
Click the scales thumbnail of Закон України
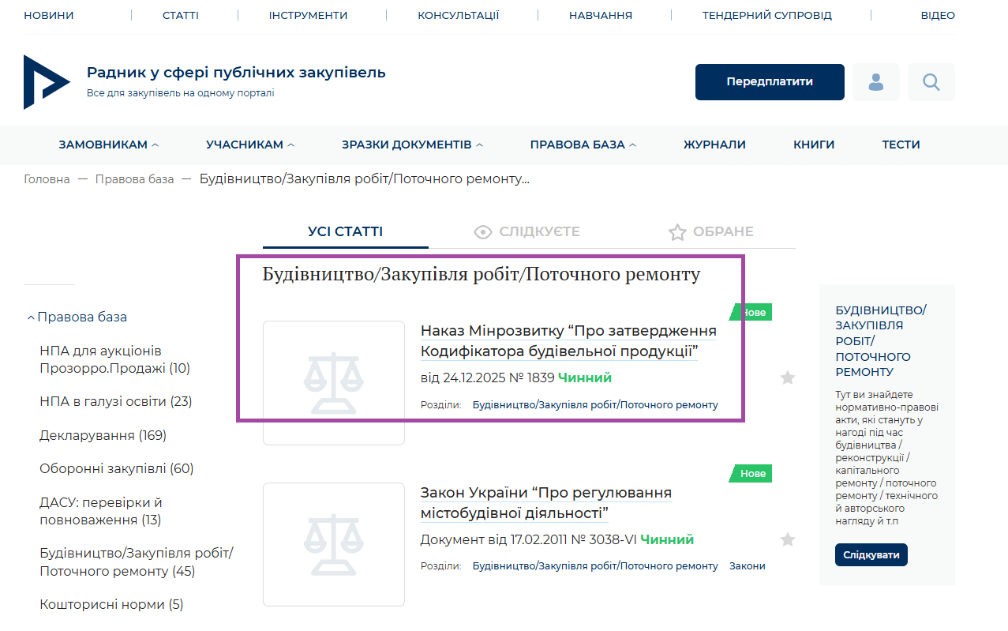333,544
